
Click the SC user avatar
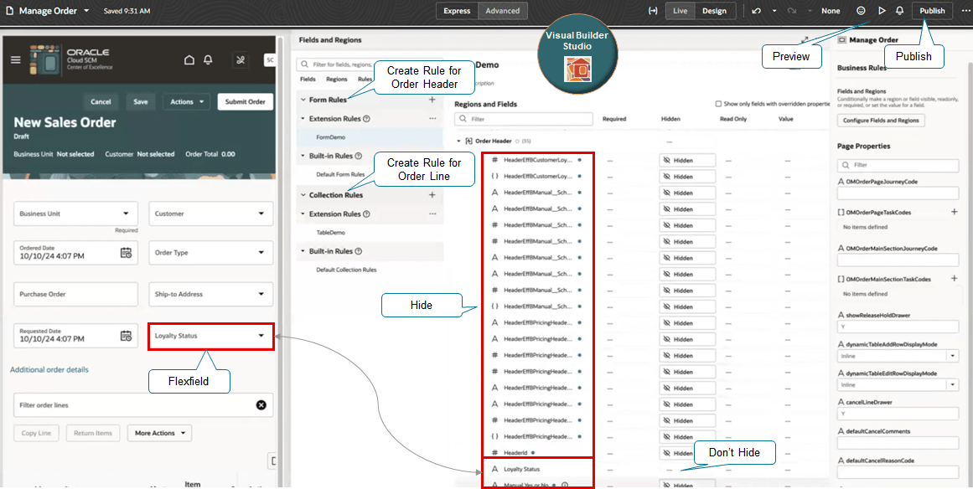coord(269,59)
